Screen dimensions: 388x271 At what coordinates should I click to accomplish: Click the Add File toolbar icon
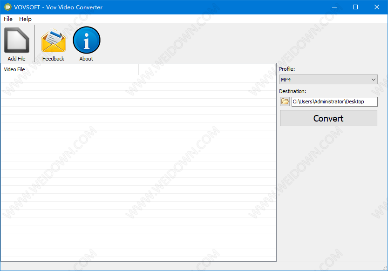pos(17,41)
